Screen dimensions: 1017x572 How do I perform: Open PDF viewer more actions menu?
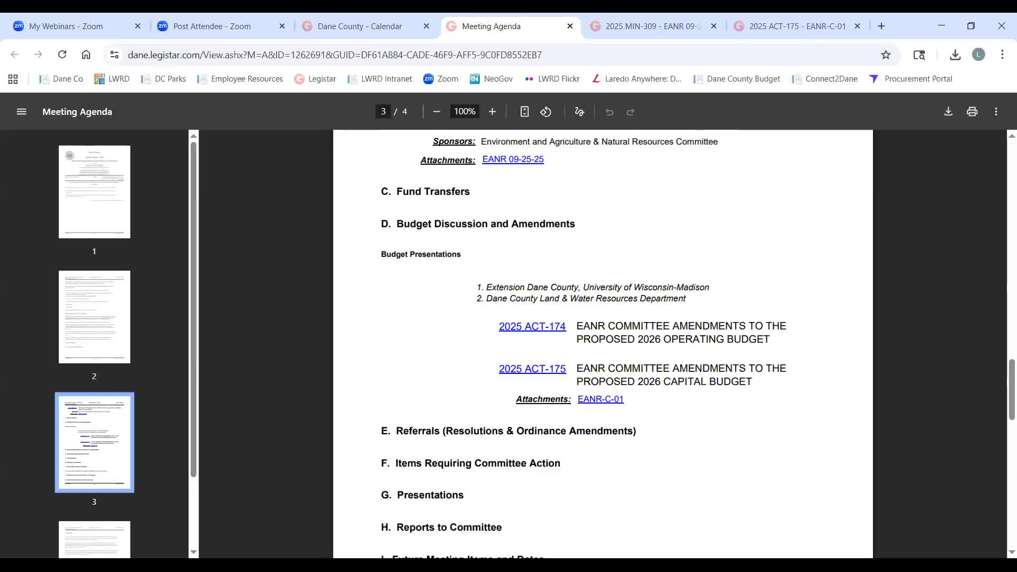(x=996, y=112)
